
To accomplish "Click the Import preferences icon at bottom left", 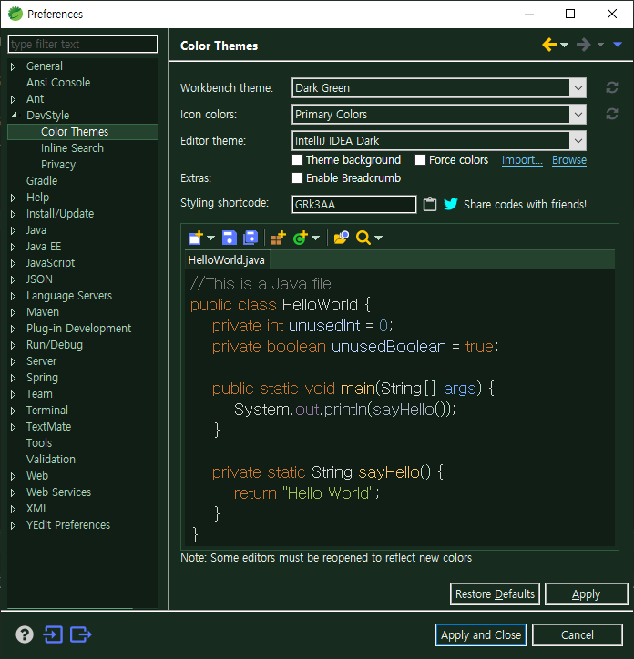I will click(53, 634).
